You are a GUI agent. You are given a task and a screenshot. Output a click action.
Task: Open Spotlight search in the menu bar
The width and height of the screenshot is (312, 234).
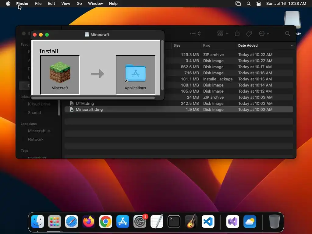click(x=249, y=4)
